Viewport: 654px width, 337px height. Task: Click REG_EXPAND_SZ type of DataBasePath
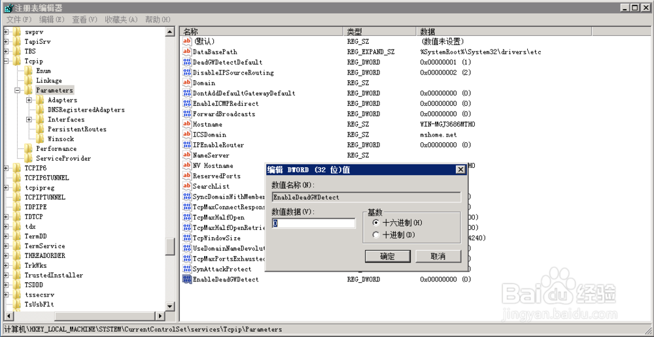[371, 52]
